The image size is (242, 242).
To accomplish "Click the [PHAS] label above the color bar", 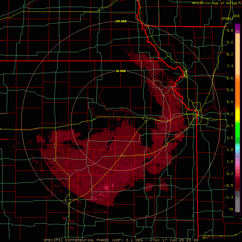I will coord(227,19).
